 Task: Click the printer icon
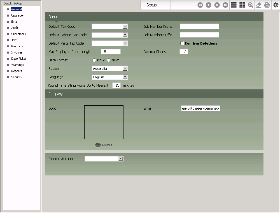point(267,5)
